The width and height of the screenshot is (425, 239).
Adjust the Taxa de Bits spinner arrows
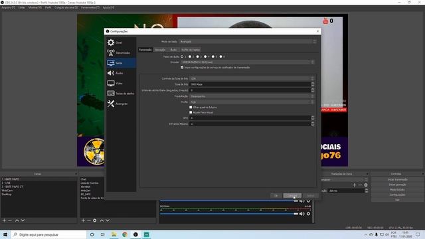point(313,84)
